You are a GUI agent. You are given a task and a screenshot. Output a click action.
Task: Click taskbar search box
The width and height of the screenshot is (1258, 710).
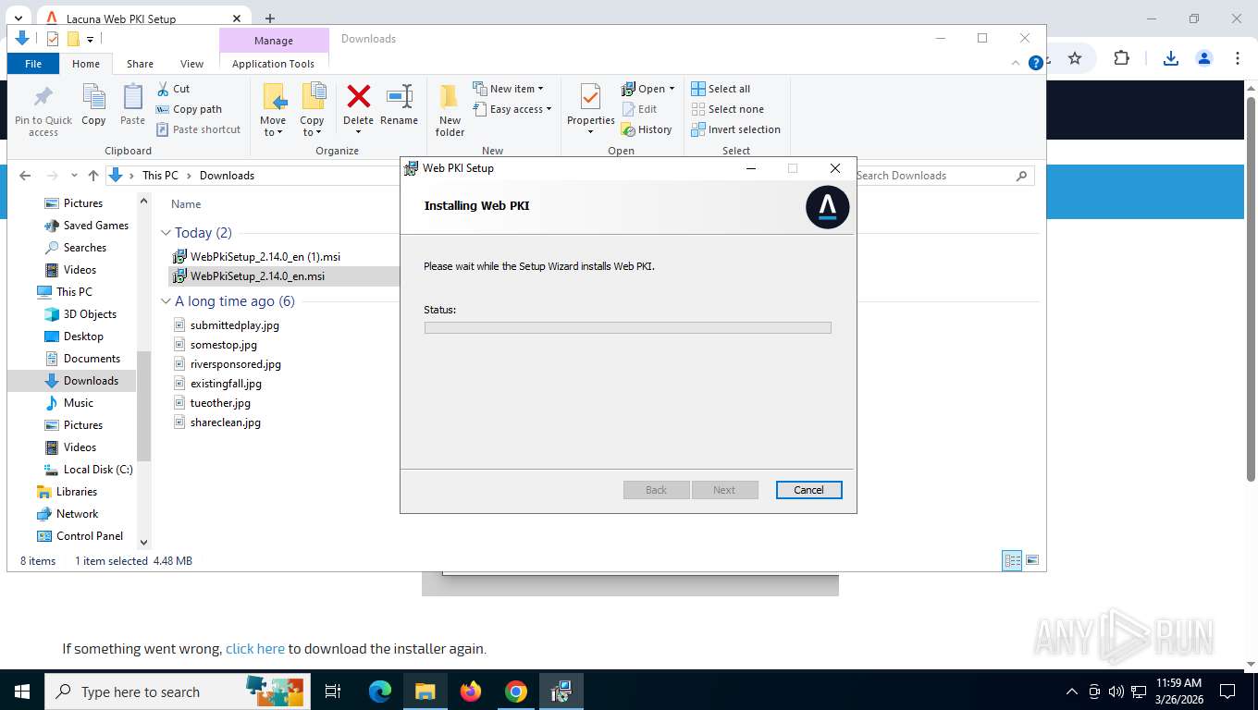176,692
